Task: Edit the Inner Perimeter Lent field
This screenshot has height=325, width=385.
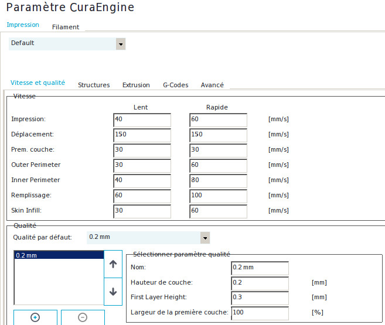Action: (x=142, y=181)
